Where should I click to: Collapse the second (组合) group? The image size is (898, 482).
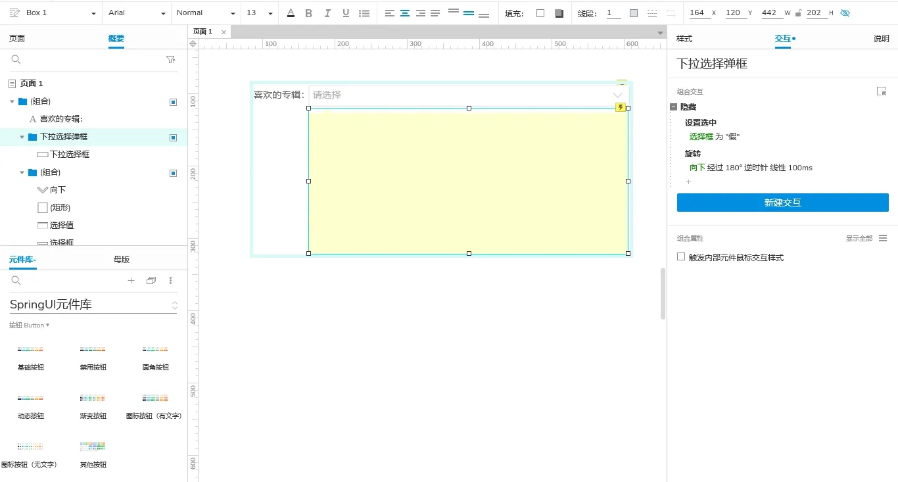tap(22, 173)
